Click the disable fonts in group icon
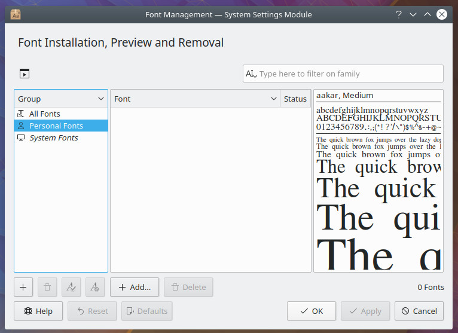The width and height of the screenshot is (458, 333). (x=95, y=287)
